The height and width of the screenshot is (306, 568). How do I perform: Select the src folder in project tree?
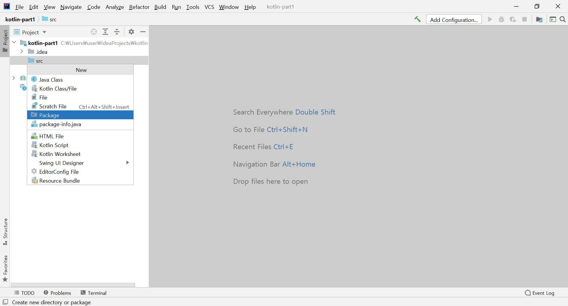pyautogui.click(x=79, y=60)
